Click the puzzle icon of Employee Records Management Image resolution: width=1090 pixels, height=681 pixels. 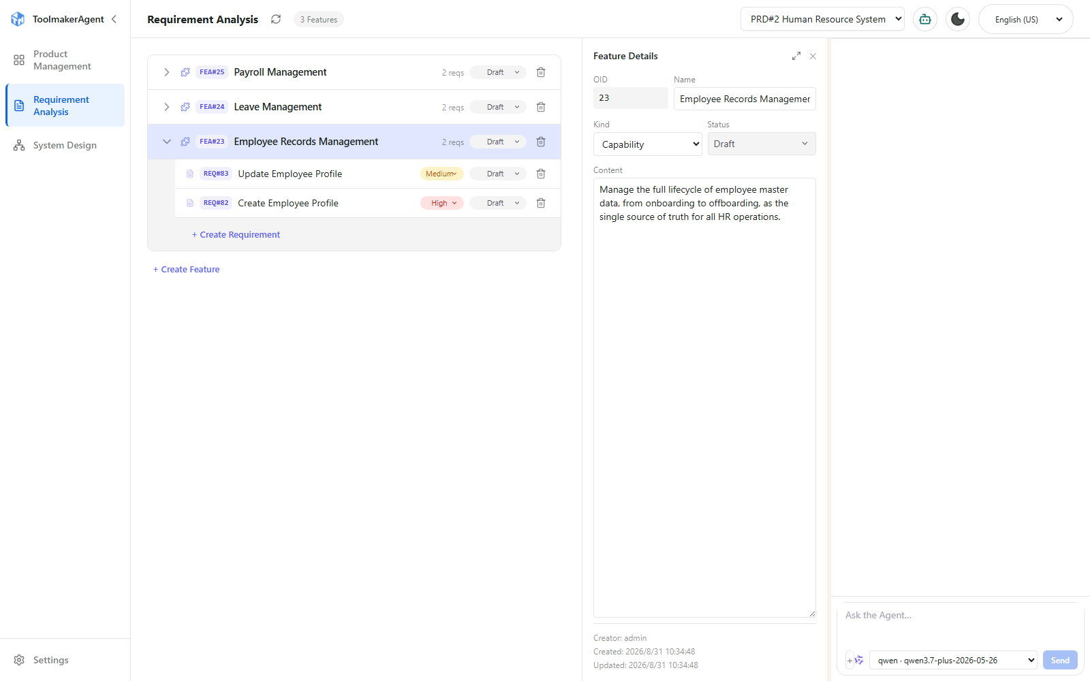coord(185,142)
